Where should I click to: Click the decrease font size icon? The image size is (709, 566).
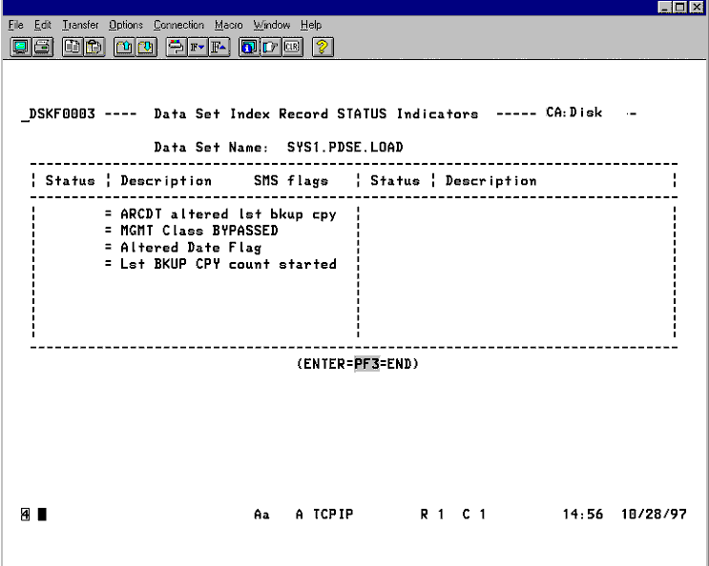[x=198, y=47]
